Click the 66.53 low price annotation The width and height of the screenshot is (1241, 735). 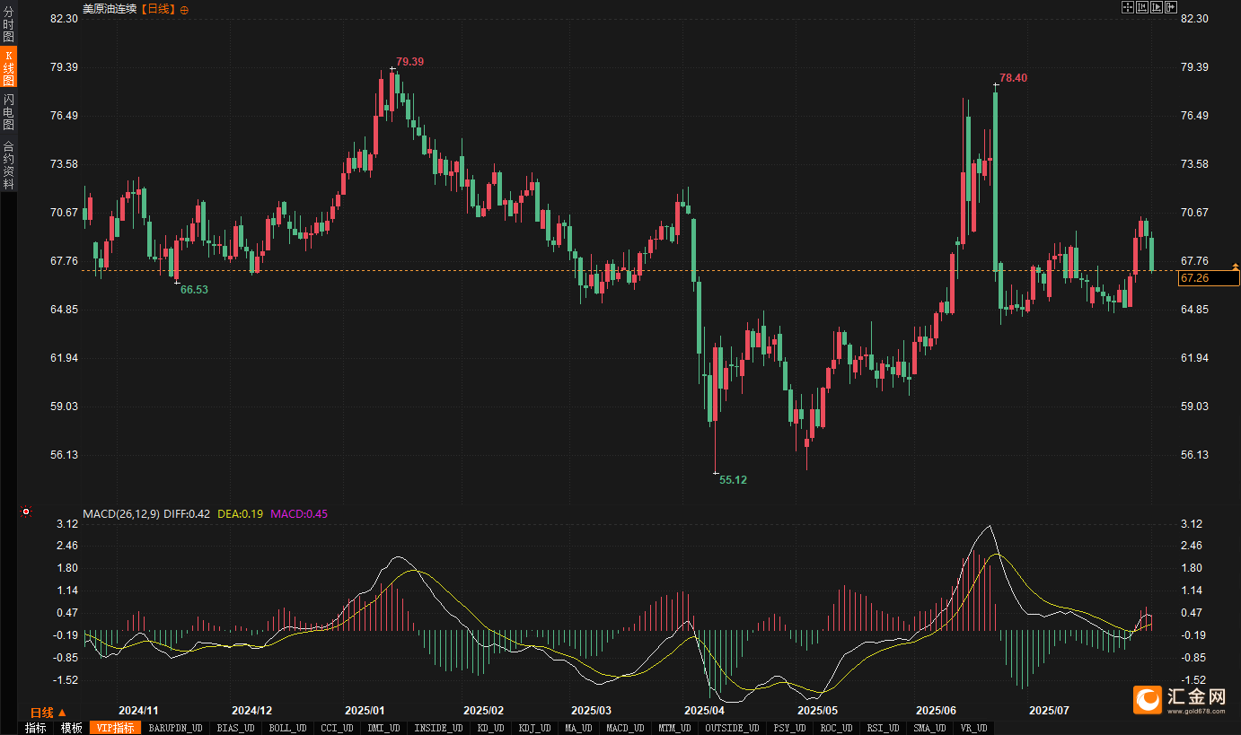tap(194, 290)
